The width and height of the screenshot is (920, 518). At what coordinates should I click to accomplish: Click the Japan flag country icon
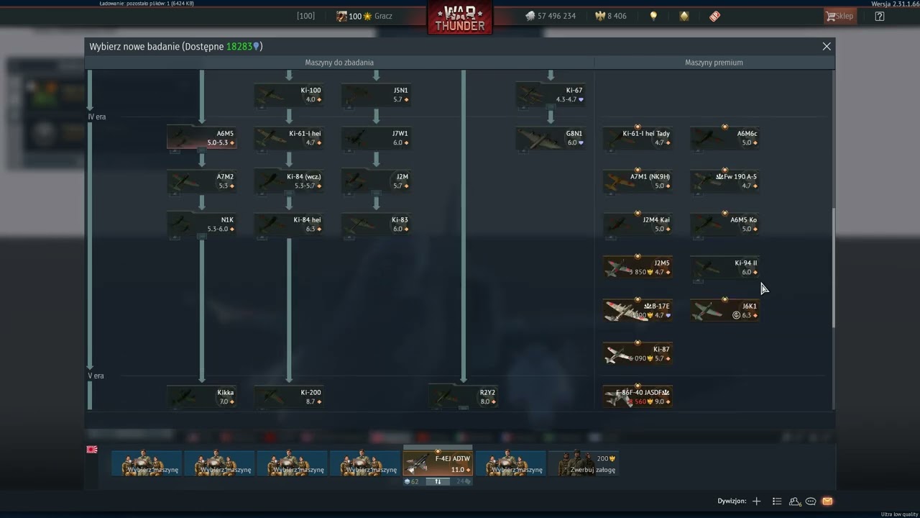point(92,449)
